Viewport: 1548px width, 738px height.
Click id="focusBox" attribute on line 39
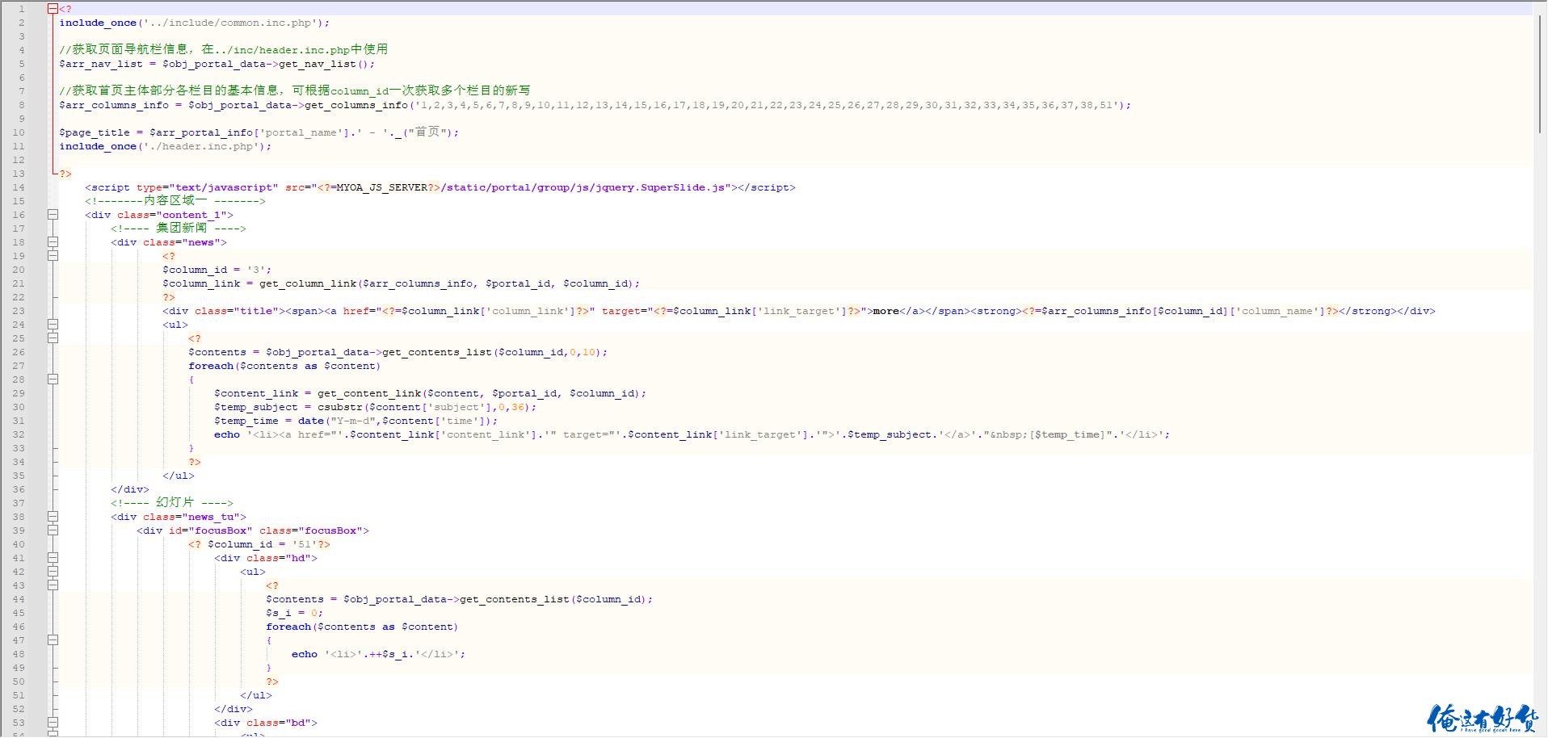point(211,530)
